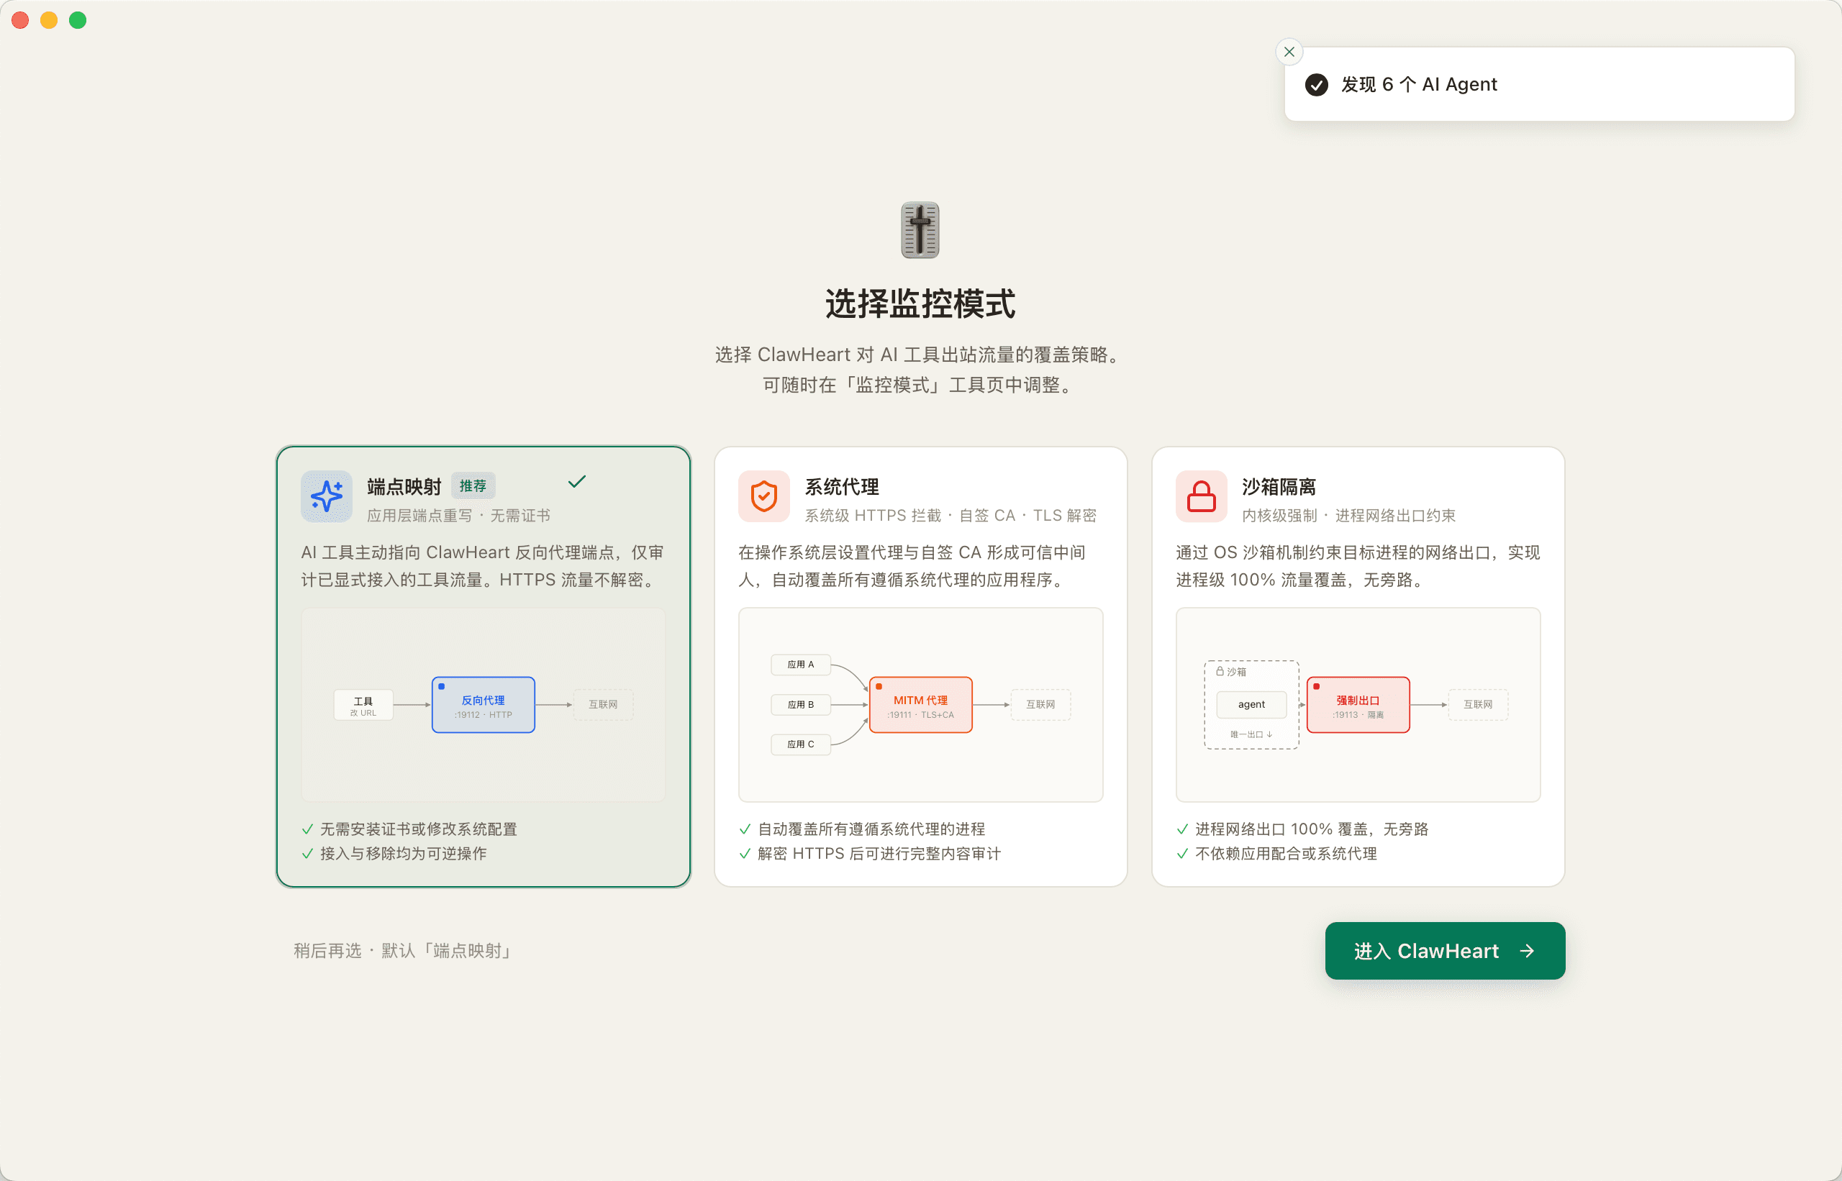This screenshot has height=1181, width=1842.
Task: Click the subtitle 应用层端点重写 · 无需证书
Action: pos(459,516)
